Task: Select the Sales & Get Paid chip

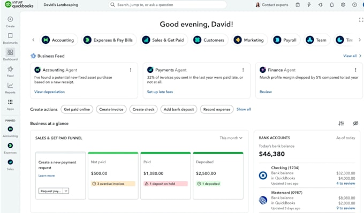Action: point(164,40)
